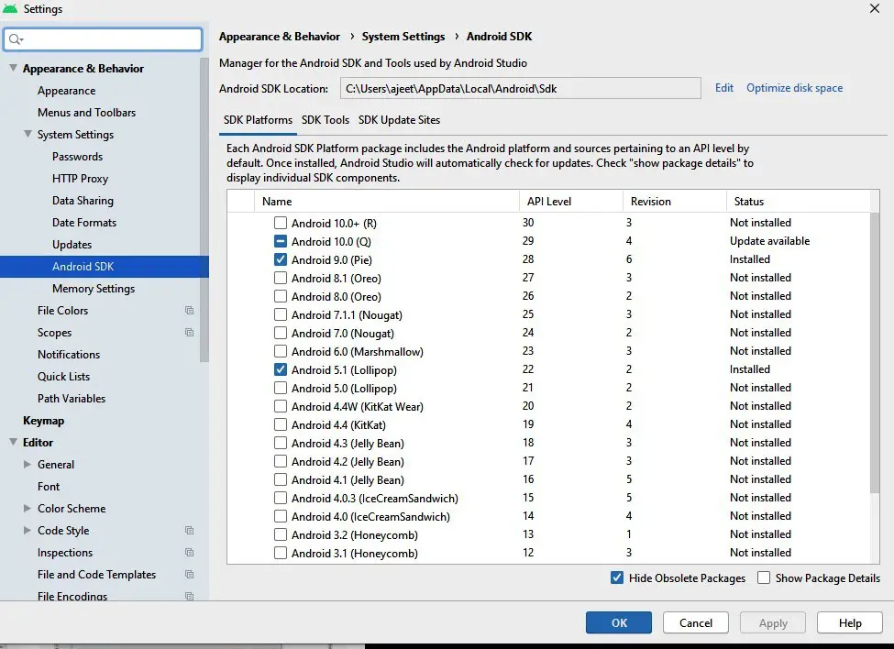Image resolution: width=894 pixels, height=649 pixels.
Task: Click the Android Studio logo in title bar
Action: click(10, 8)
